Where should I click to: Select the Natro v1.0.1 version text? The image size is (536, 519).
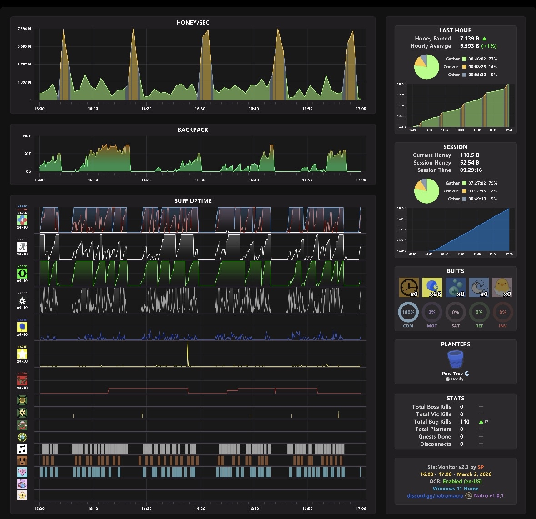tap(488, 496)
